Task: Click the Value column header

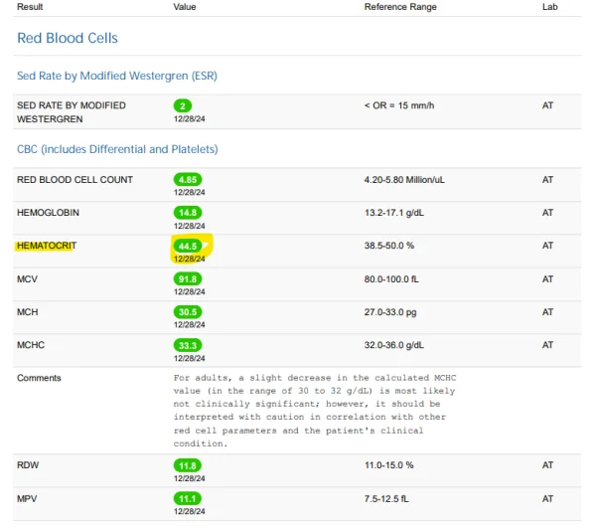Action: [185, 7]
